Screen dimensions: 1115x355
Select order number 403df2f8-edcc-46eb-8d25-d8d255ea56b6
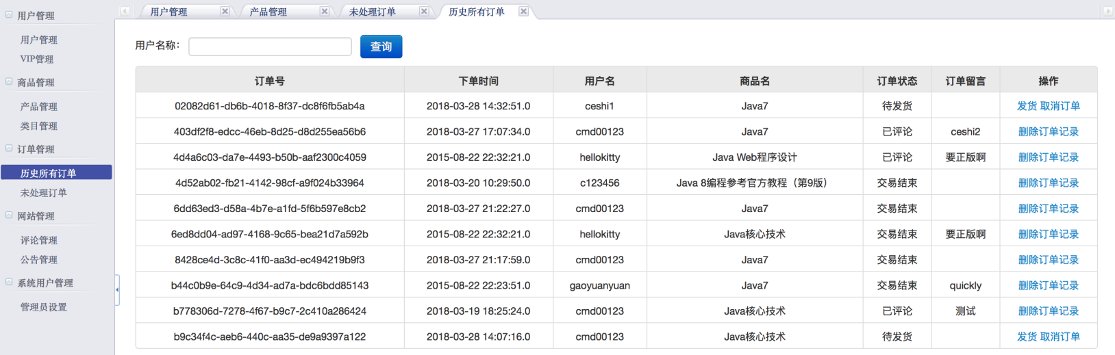[270, 131]
